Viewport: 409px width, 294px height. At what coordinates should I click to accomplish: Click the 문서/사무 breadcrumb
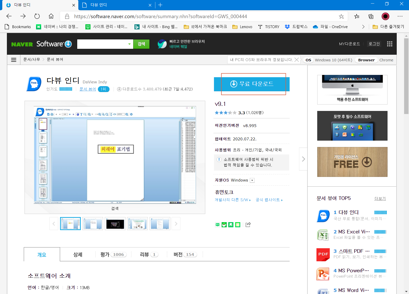point(32,60)
